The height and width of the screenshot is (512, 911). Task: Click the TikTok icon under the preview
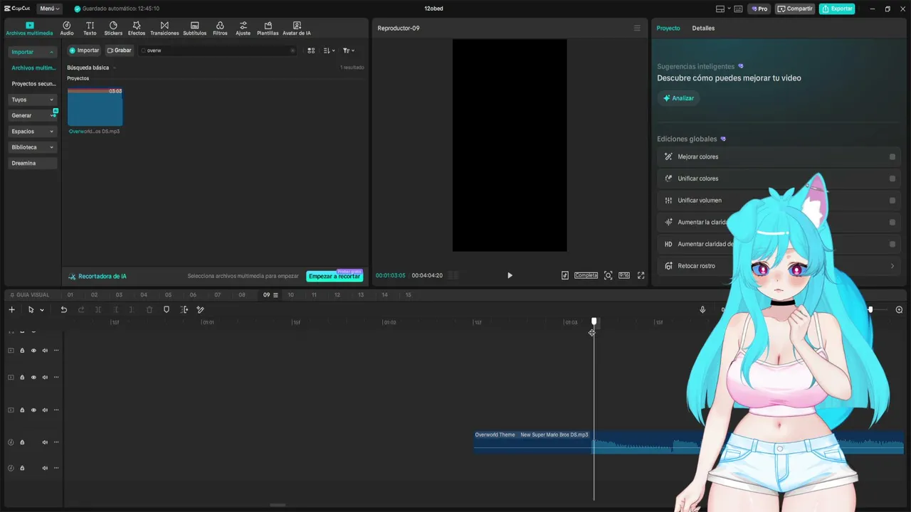pyautogui.click(x=565, y=275)
